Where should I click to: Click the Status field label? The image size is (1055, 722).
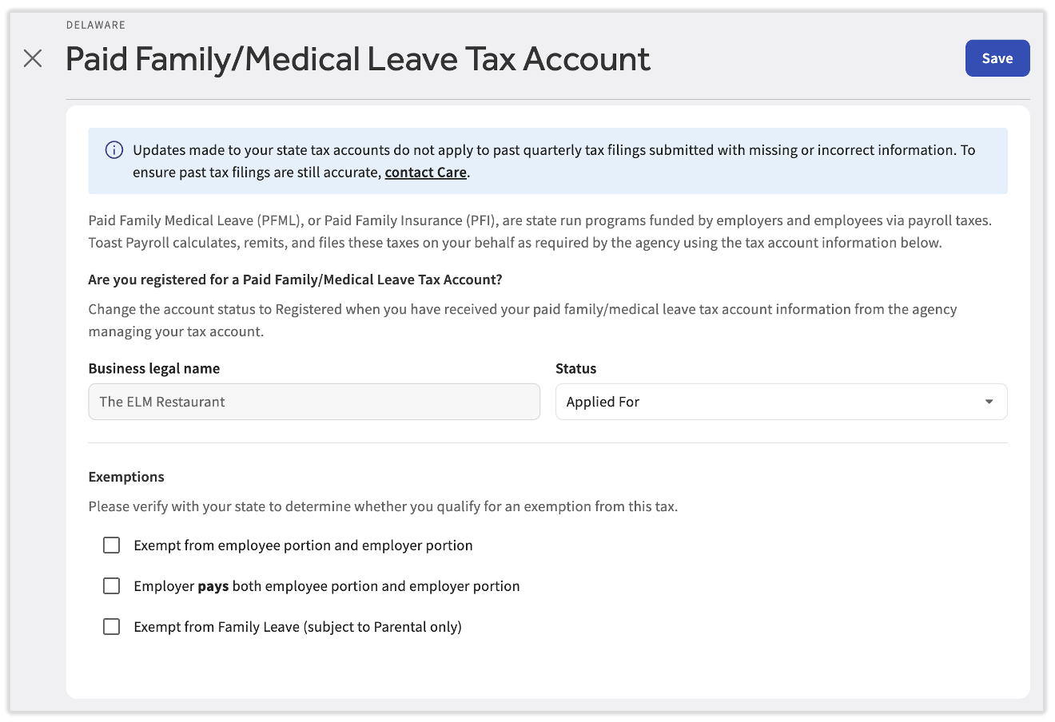575,368
